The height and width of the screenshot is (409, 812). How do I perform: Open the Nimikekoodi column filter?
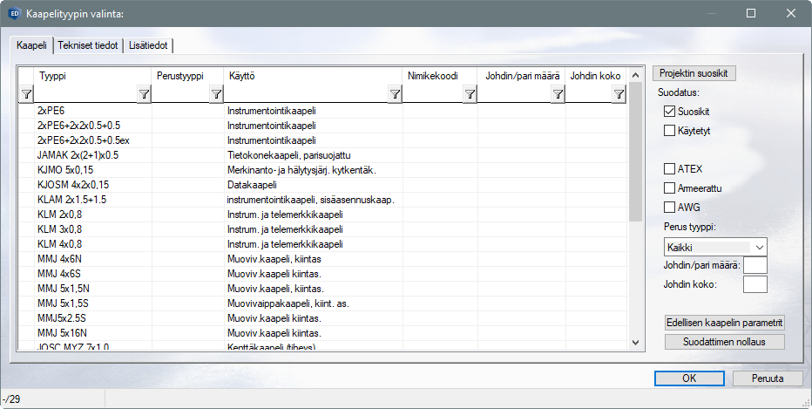(470, 95)
